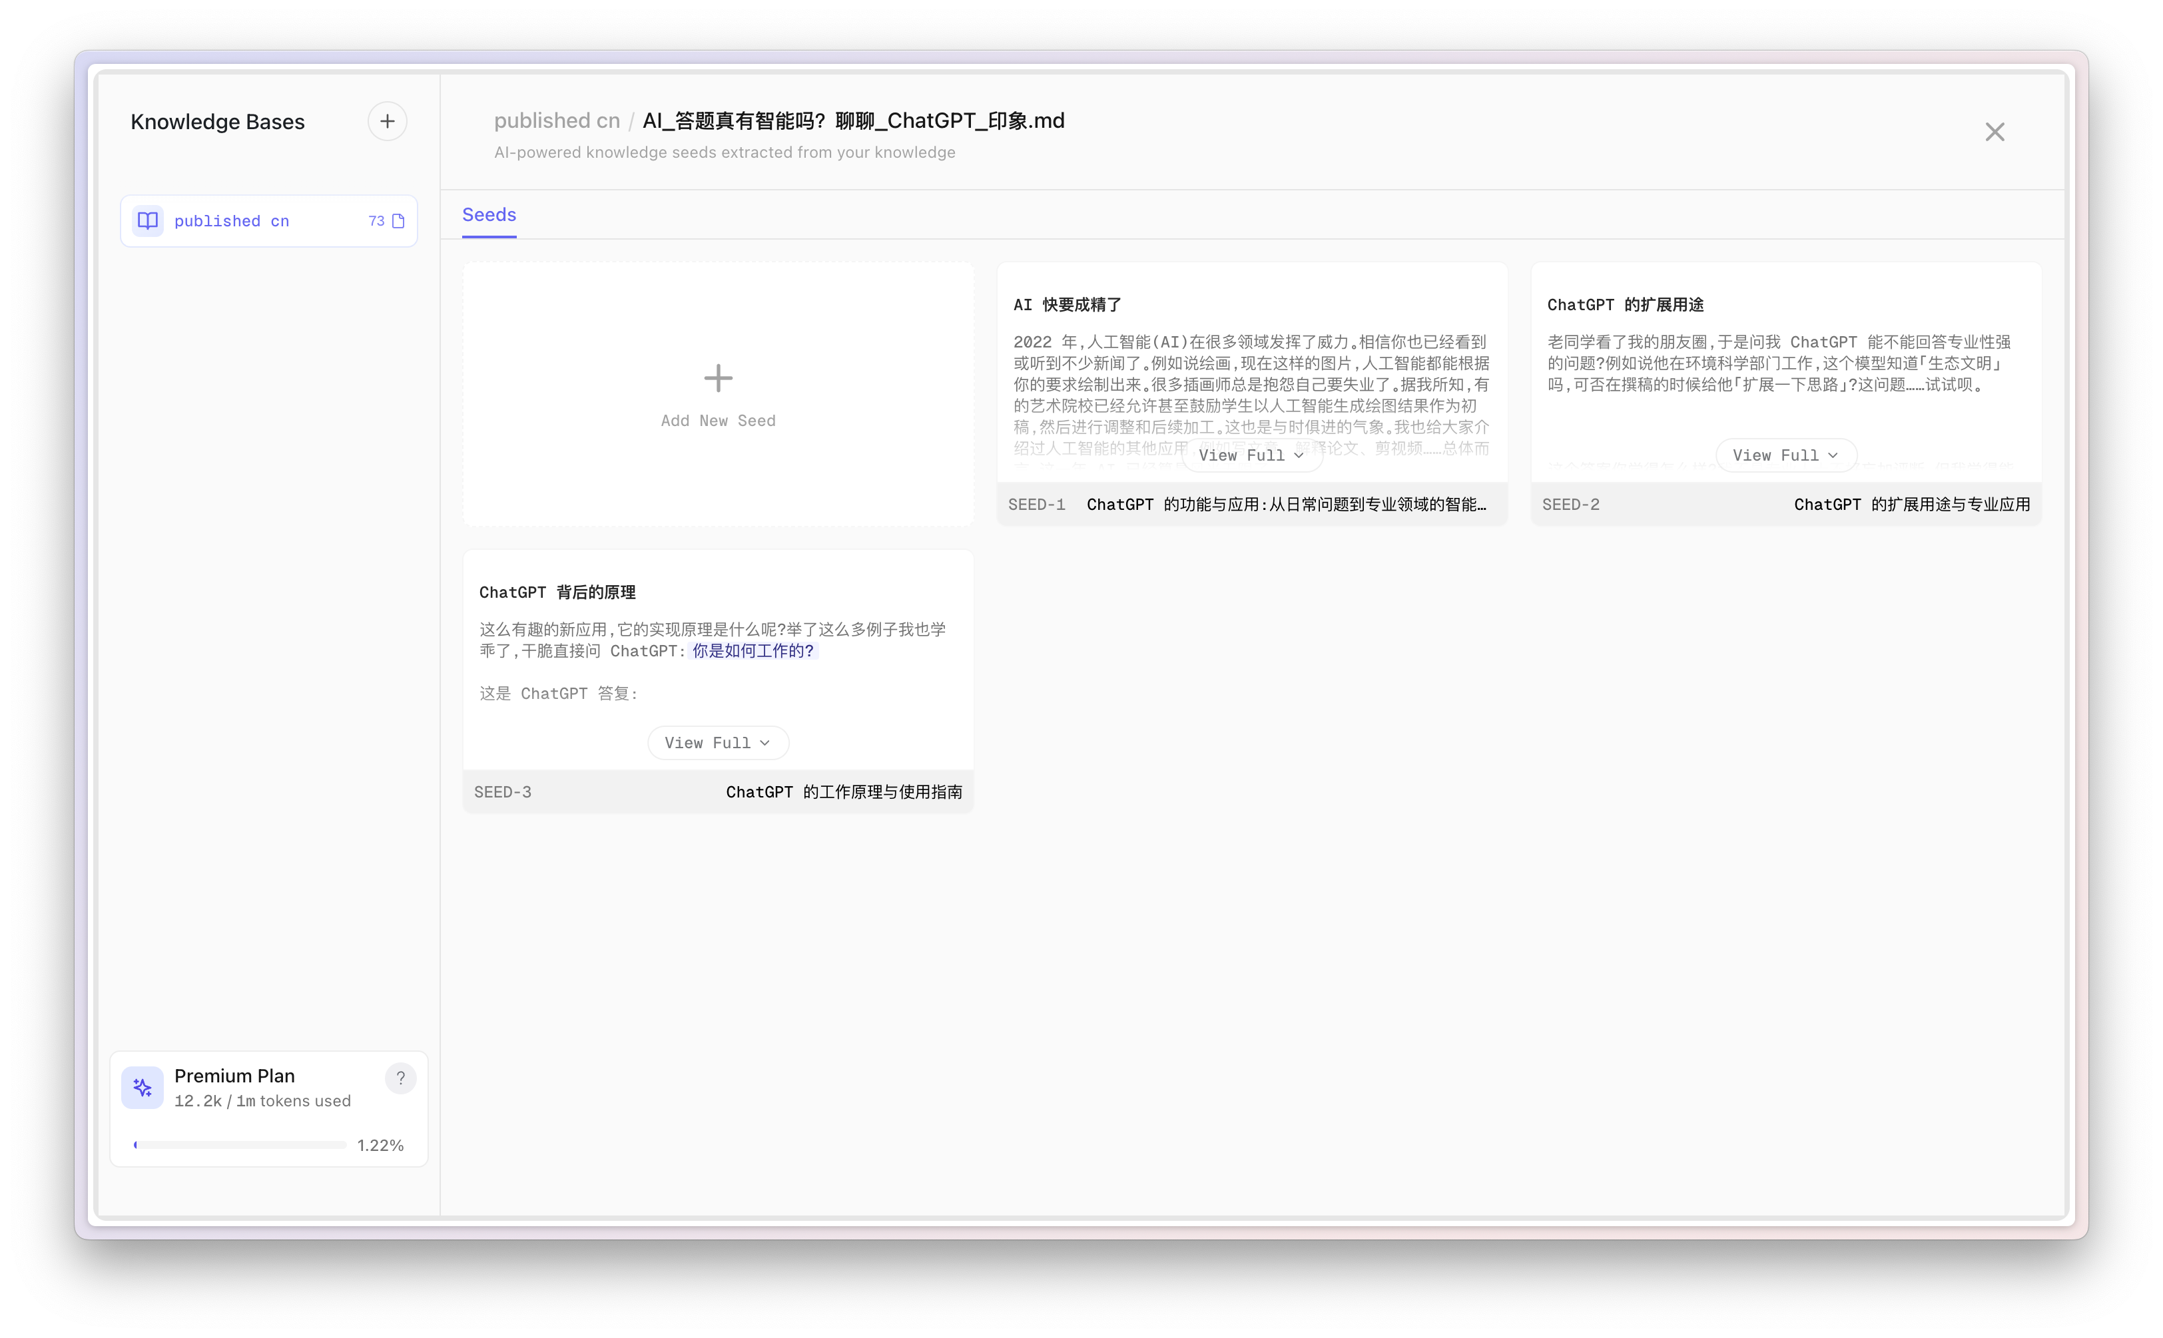Click the SEED-3 footer label ChatGPT 的工作原理与使用指南

coord(844,792)
